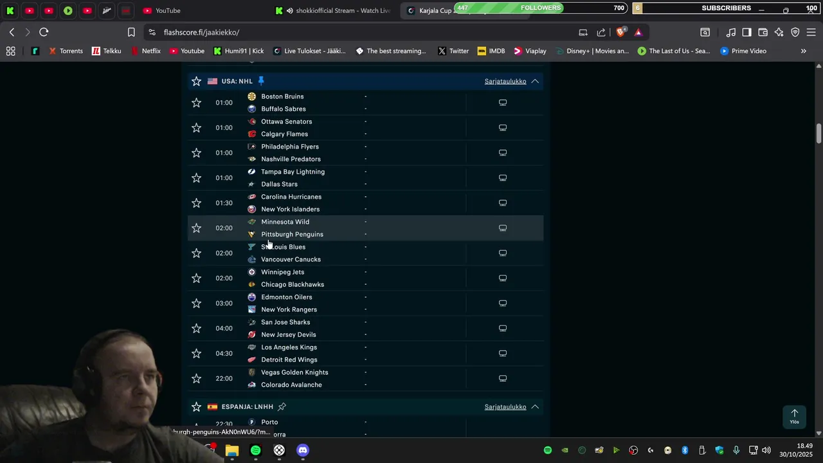Open File Explorer from the taskbar
Image resolution: width=823 pixels, height=463 pixels.
pos(232,451)
